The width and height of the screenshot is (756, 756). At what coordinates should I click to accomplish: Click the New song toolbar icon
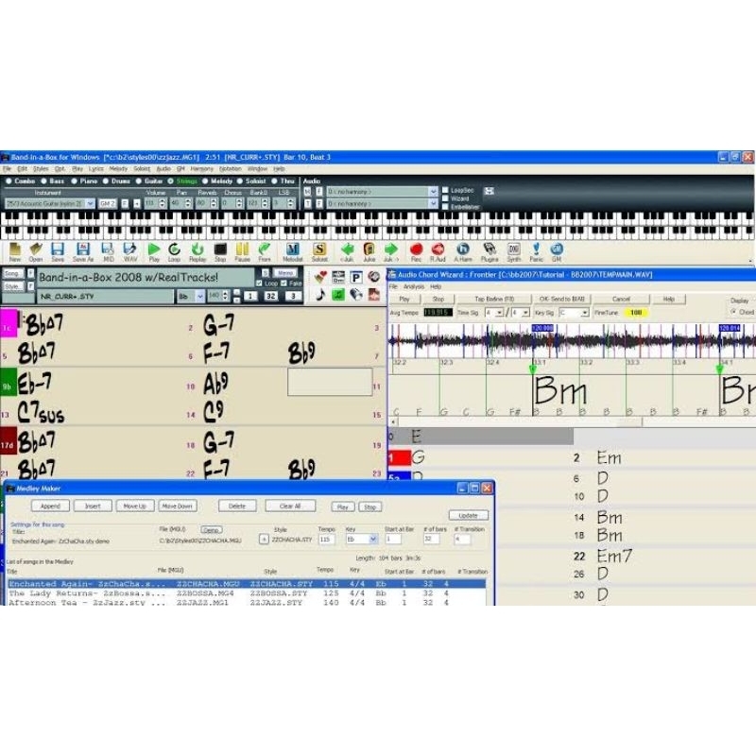click(x=14, y=252)
